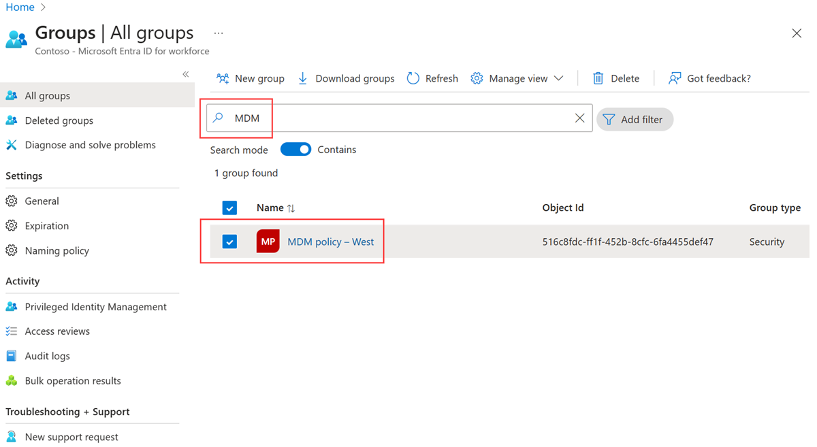Click the Object Id column header

(x=563, y=208)
